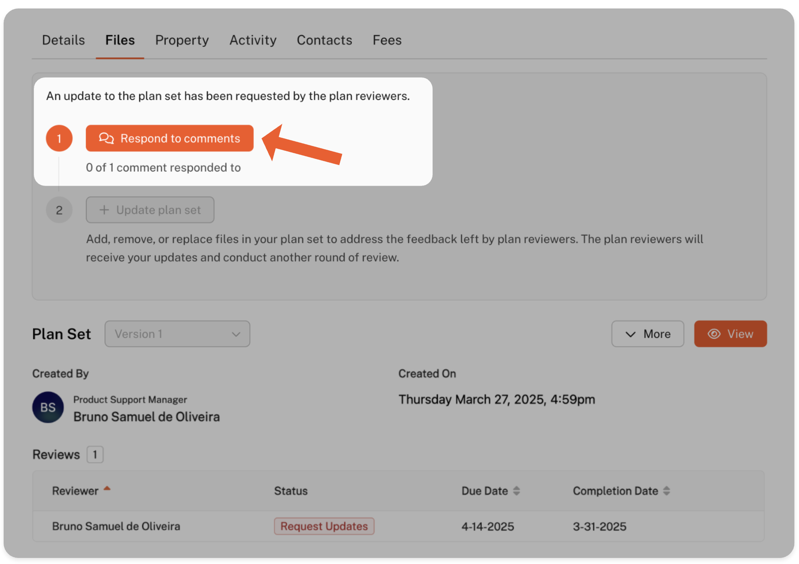The height and width of the screenshot is (564, 799).
Task: Click Reviewer column ascending sort arrow
Action: (107, 489)
